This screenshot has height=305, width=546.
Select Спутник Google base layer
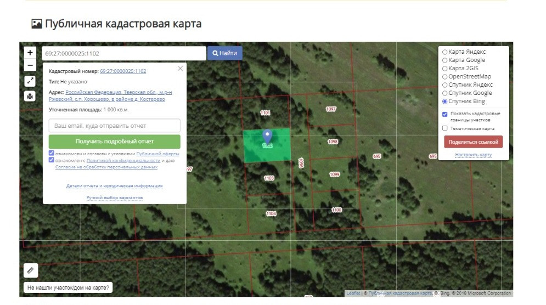(444, 93)
